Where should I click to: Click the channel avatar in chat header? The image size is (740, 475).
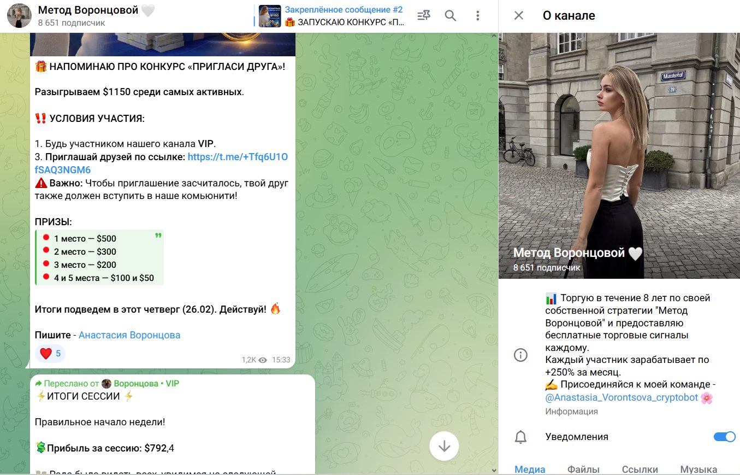[19, 16]
